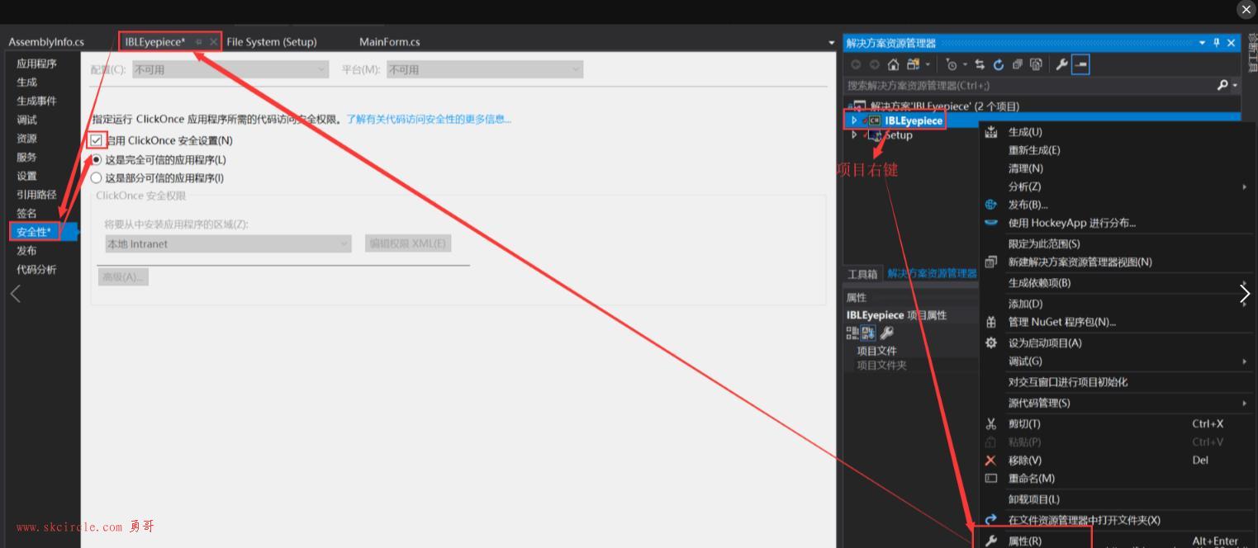The width and height of the screenshot is (1258, 548).
Task: Click the next image arrow on right edge
Action: (1245, 293)
